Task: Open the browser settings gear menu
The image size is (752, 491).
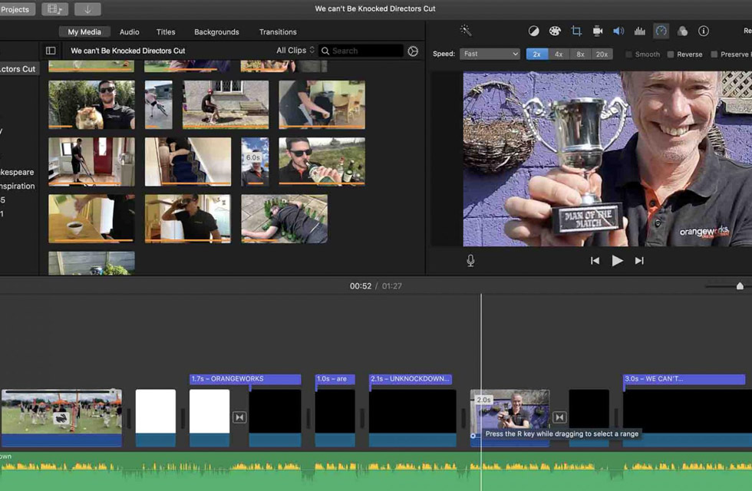Action: pos(413,51)
